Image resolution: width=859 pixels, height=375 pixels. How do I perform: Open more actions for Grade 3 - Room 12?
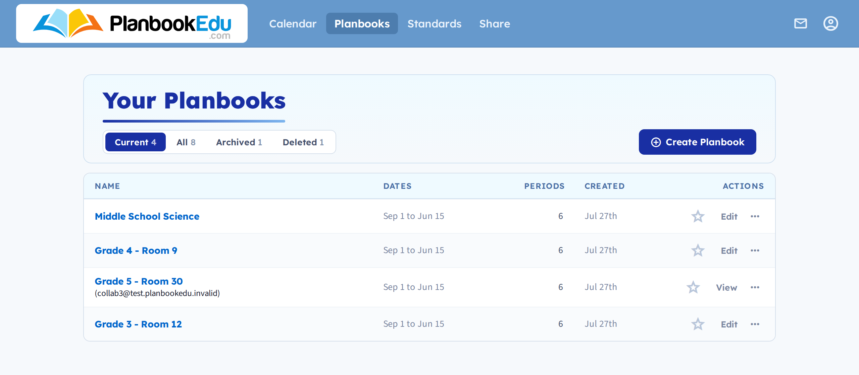point(755,324)
